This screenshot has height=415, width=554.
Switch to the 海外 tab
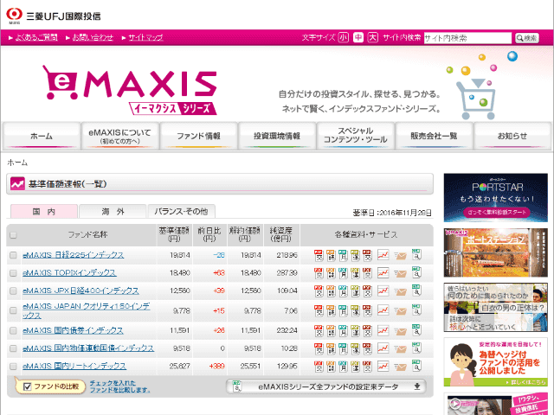113,211
